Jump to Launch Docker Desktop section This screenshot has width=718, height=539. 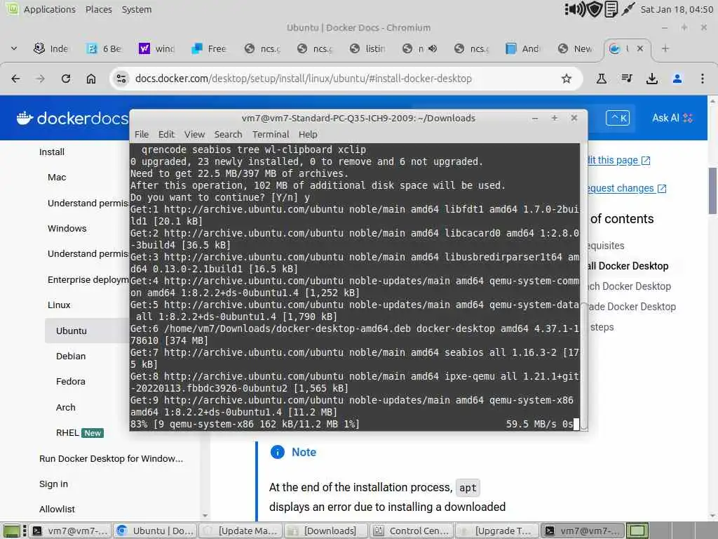[630, 286]
